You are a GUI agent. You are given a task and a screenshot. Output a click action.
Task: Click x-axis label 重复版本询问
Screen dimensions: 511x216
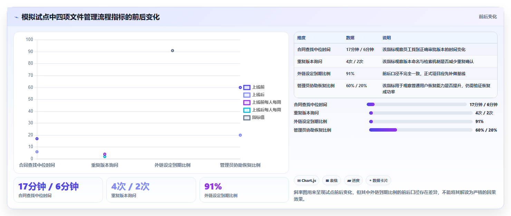coord(105,165)
